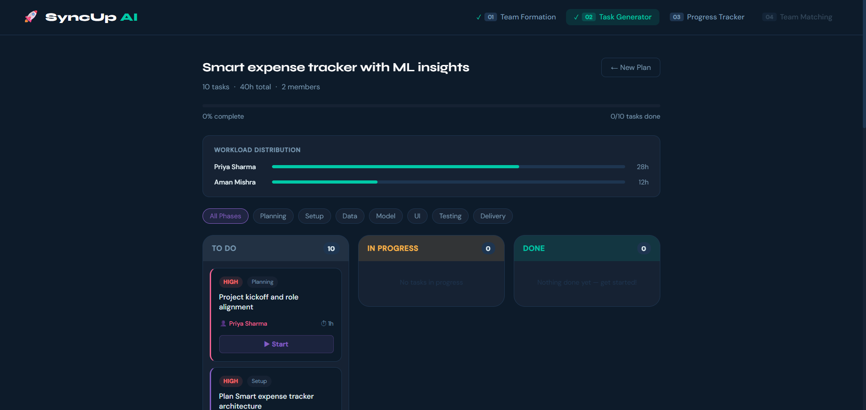The width and height of the screenshot is (866, 410).
Task: Click Priya Sharma's workload bar
Action: pyautogui.click(x=448, y=167)
